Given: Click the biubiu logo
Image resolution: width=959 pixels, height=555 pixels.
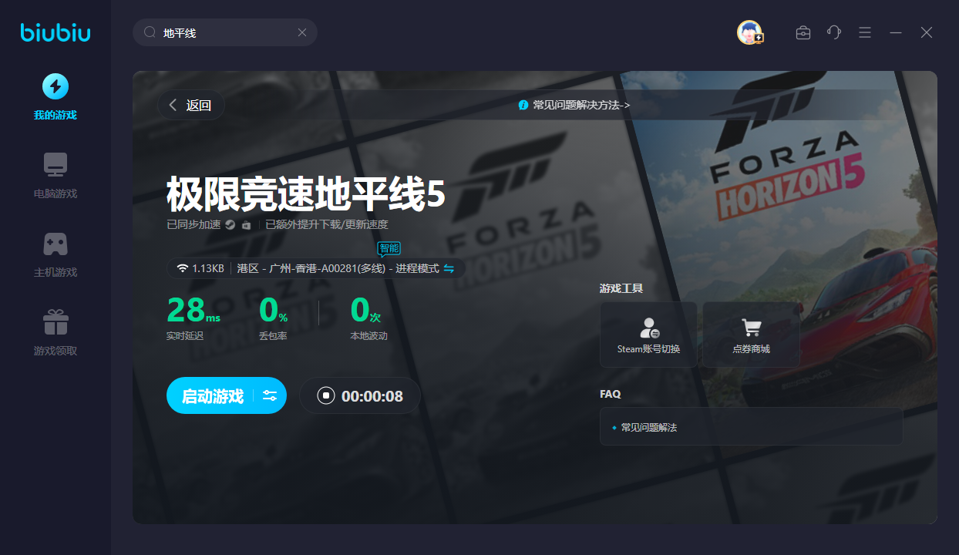Looking at the screenshot, I should tap(56, 32).
